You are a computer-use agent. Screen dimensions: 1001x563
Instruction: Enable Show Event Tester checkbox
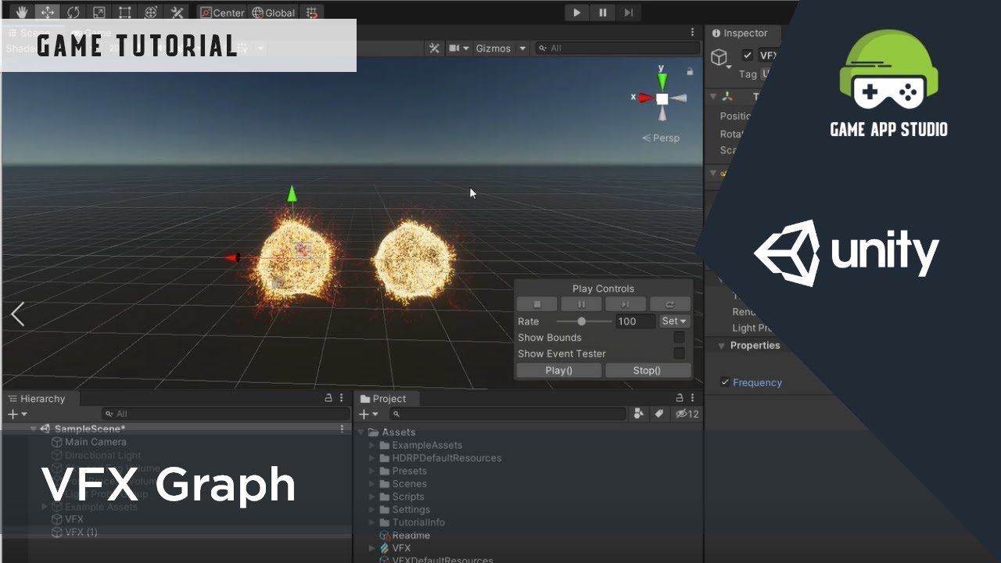[x=680, y=353]
